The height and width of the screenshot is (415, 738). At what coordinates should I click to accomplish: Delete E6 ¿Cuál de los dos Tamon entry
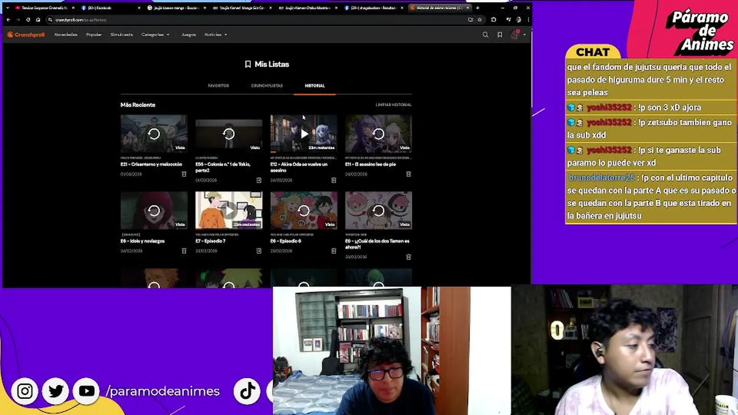pyautogui.click(x=409, y=257)
